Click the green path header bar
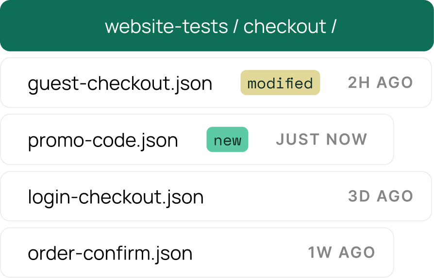This screenshot has width=434, height=278. pos(217,26)
